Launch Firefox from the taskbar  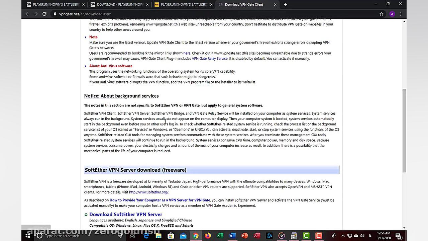[x=208, y=236]
